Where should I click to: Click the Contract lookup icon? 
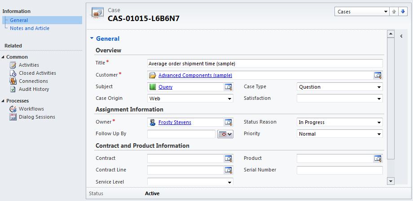[x=228, y=158]
